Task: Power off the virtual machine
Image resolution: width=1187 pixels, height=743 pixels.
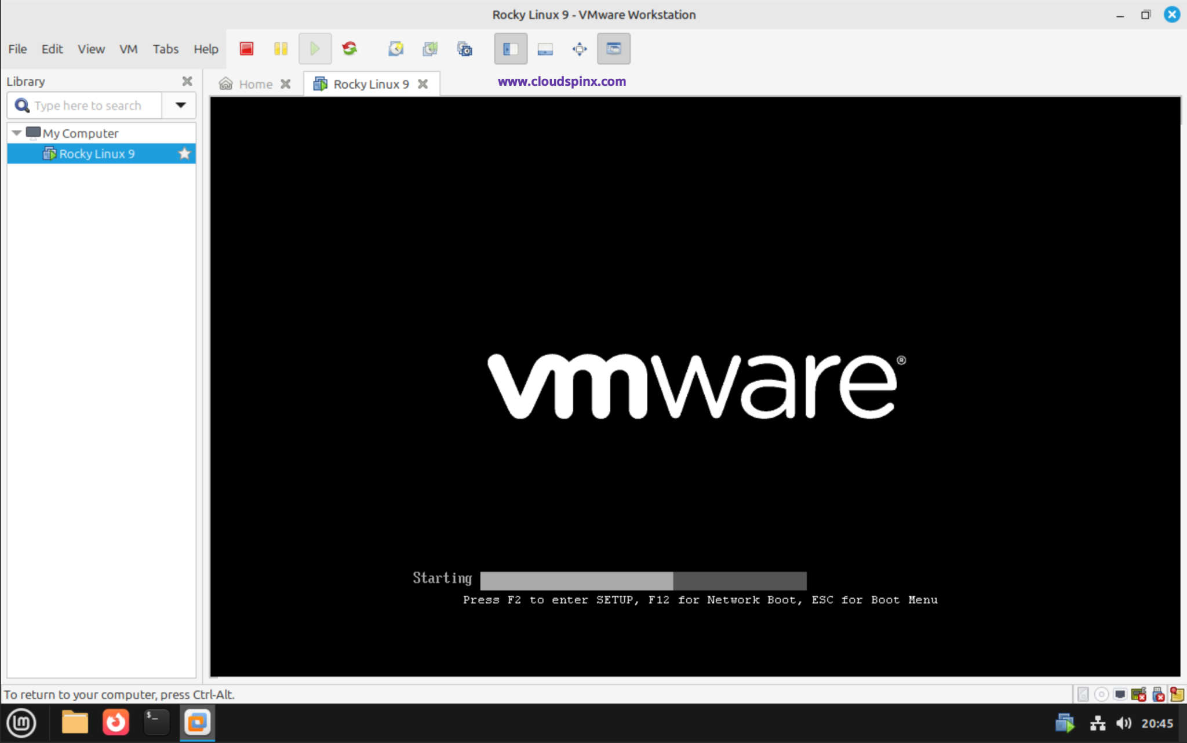Action: coord(246,49)
